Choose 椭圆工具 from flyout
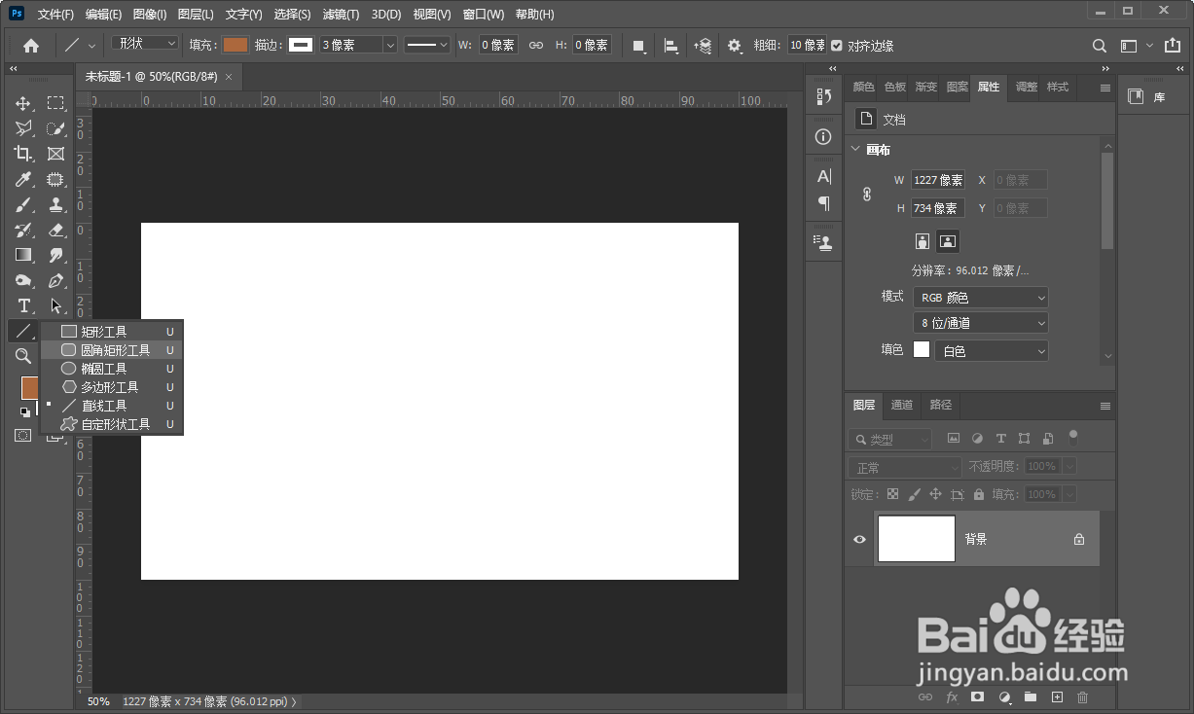This screenshot has width=1194, height=714. coord(112,369)
